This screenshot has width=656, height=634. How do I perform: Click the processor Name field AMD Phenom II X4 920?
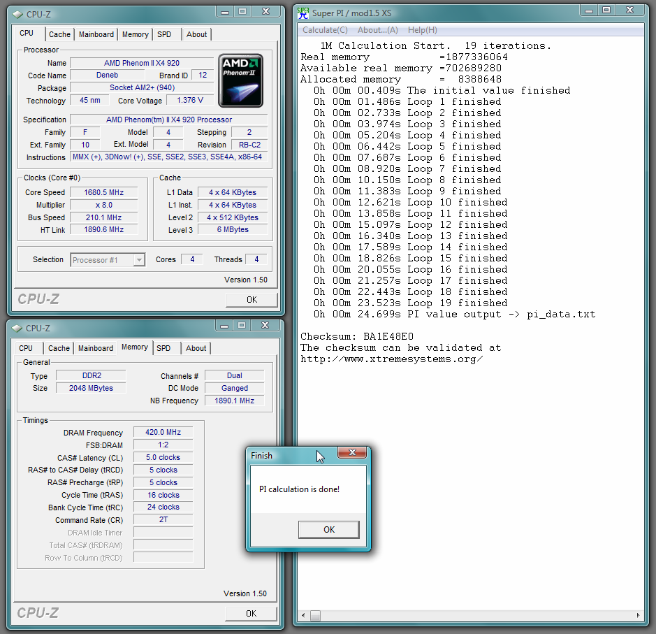tap(142, 63)
